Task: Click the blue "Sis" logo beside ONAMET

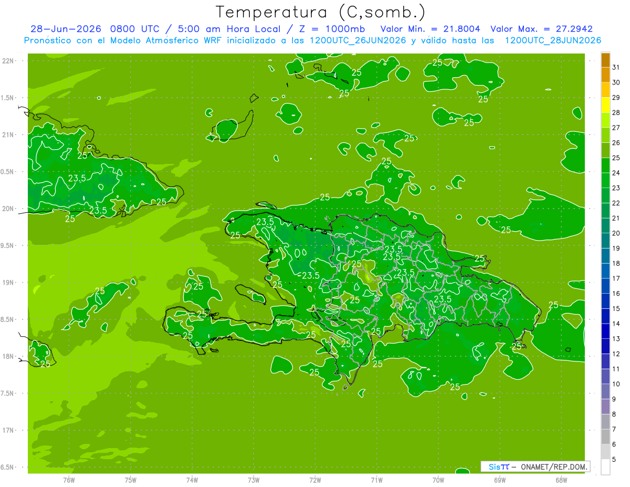Action: (495, 467)
